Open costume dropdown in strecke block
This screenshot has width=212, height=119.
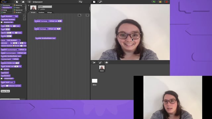[9, 43]
